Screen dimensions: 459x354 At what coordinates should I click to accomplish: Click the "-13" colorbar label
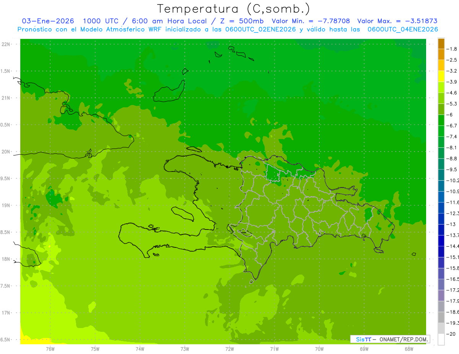tap(451, 224)
